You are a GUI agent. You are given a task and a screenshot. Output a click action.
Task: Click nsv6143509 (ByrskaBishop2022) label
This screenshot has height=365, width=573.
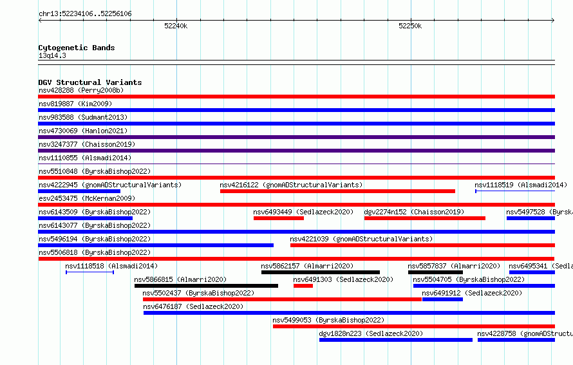point(95,212)
